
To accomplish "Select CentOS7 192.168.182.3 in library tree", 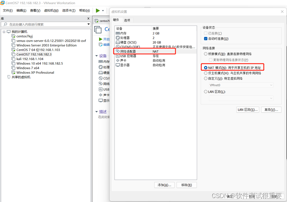I will [x=34, y=54].
